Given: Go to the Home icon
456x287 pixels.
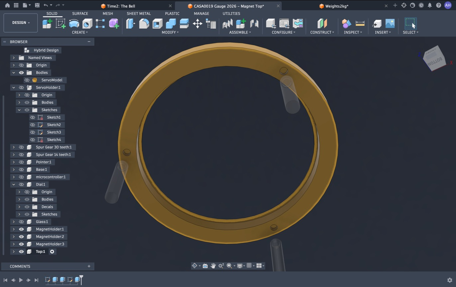Looking at the screenshot, I should click(x=7, y=5).
